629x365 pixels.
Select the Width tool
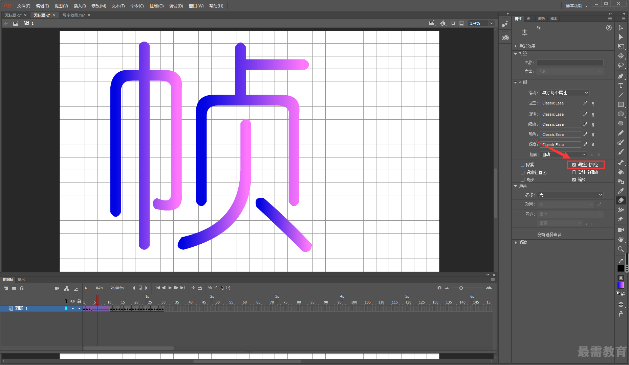621,210
